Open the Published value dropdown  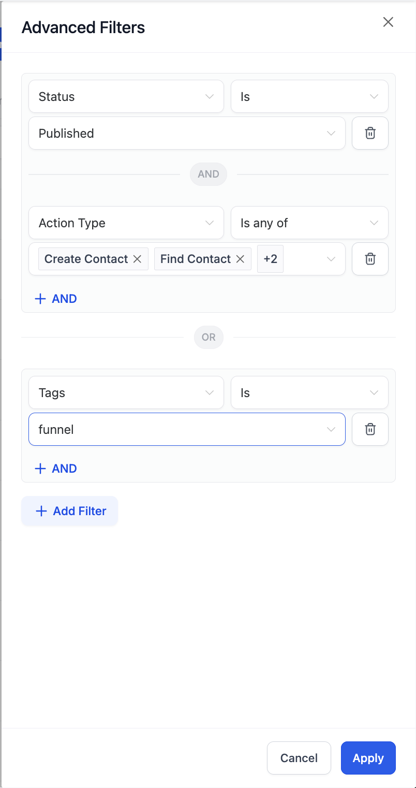pyautogui.click(x=187, y=133)
